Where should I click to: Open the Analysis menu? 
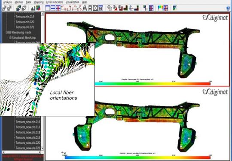tap(8, 2)
